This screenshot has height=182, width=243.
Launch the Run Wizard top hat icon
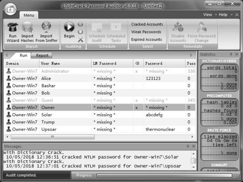(x=13, y=27)
